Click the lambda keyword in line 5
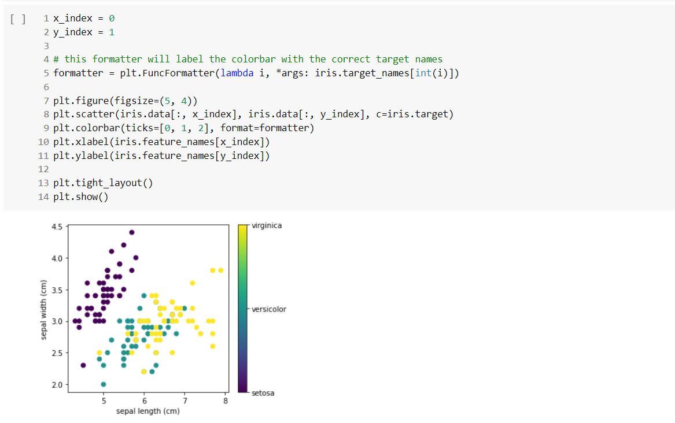Viewport: 675px width, 423px height. coord(237,73)
